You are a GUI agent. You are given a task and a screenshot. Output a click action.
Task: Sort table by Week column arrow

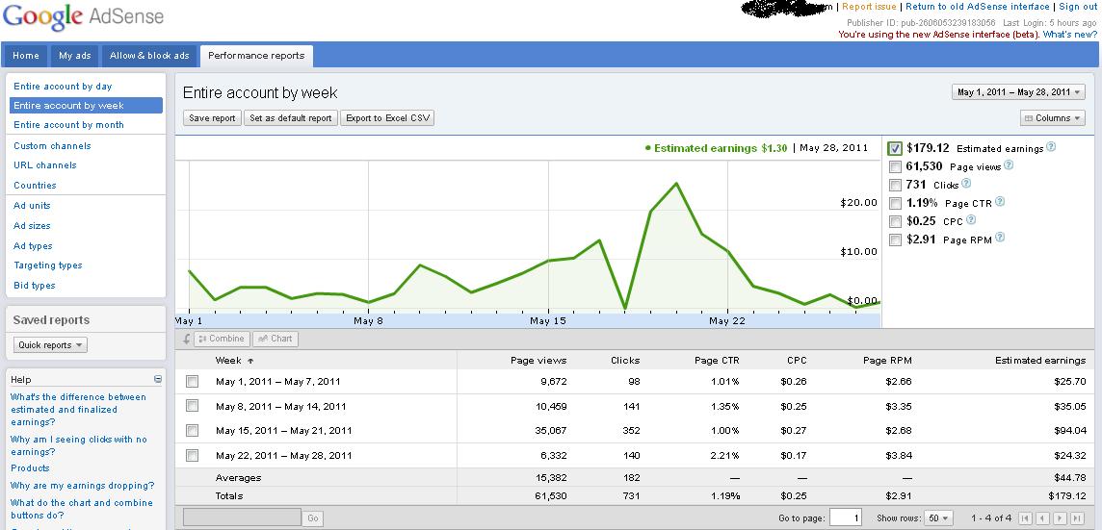point(250,361)
